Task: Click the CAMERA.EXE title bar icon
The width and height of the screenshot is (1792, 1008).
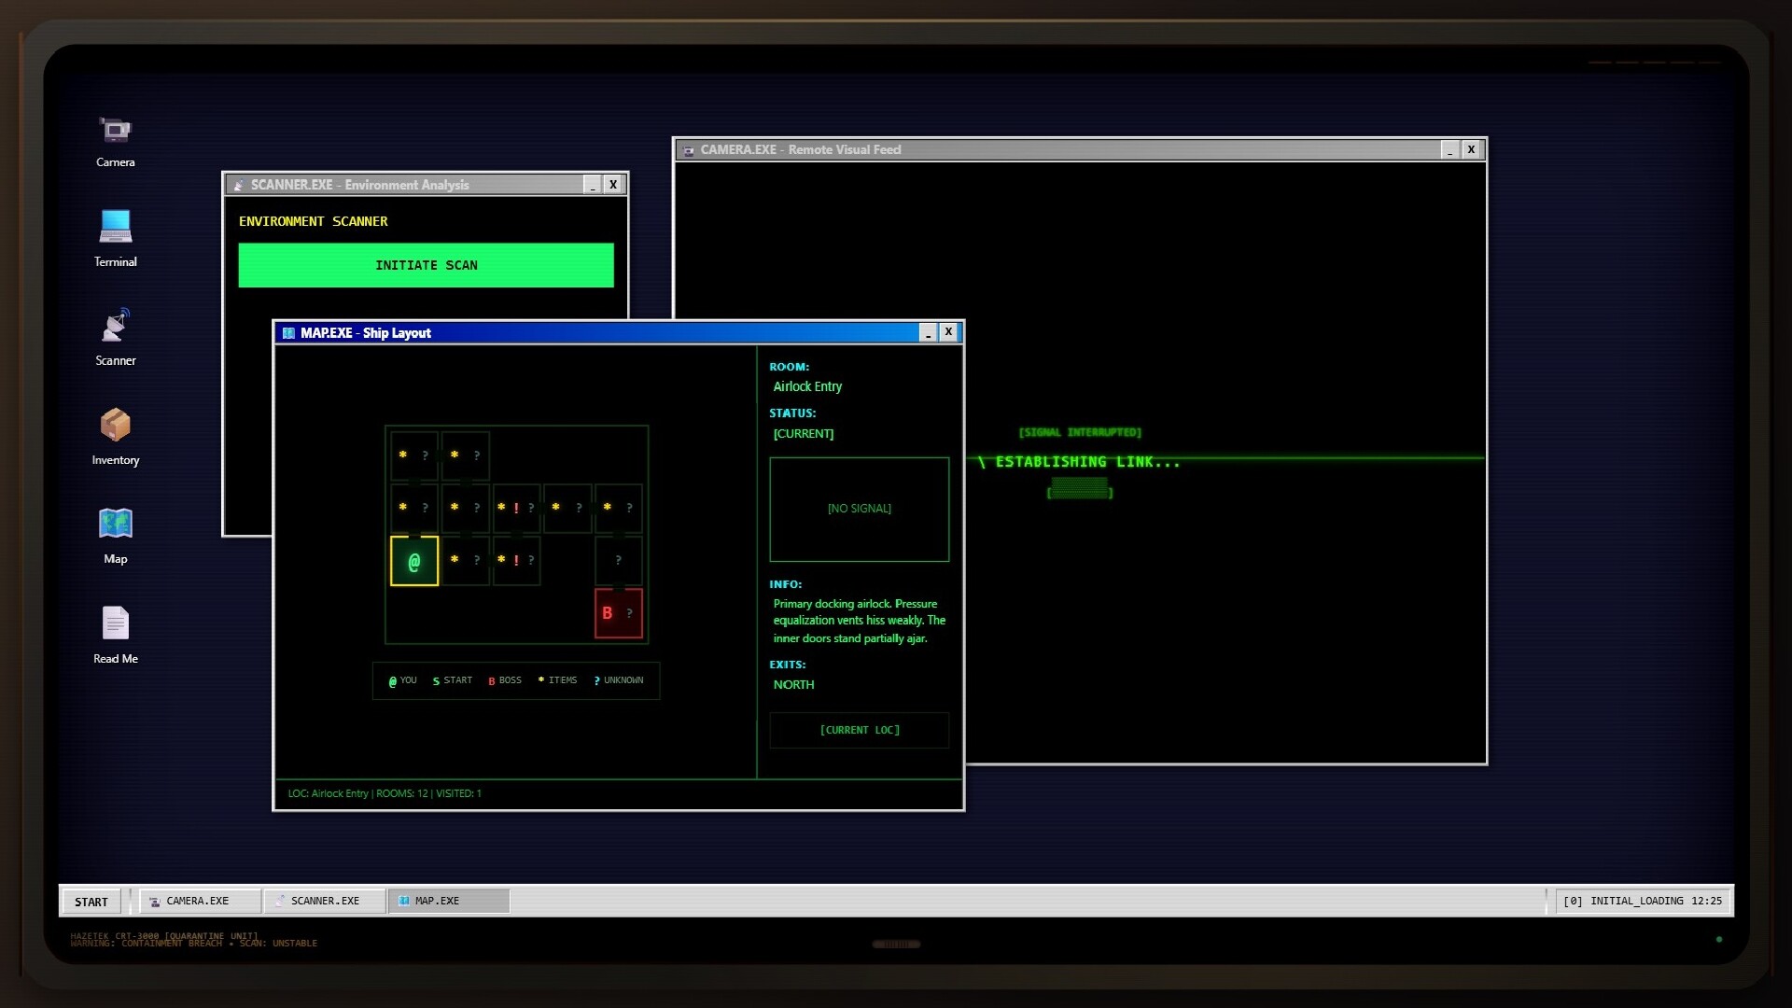Action: (688, 149)
